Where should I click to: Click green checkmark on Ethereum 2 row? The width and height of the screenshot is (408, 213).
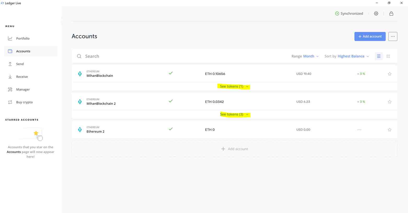(171, 129)
